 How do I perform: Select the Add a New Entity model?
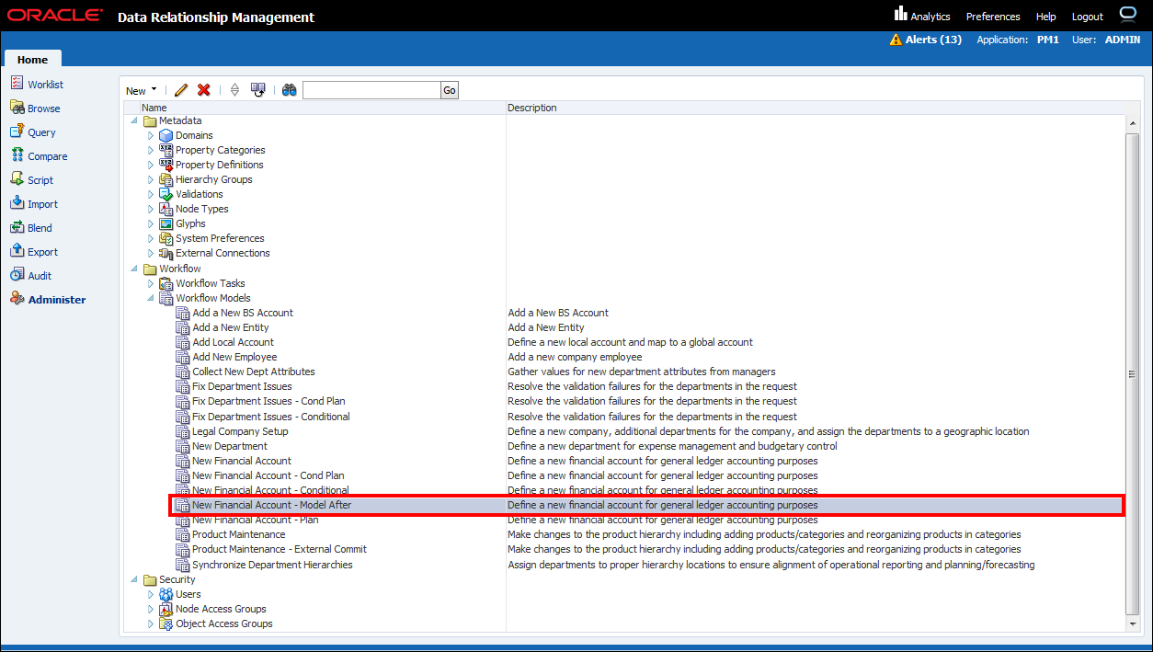point(231,327)
